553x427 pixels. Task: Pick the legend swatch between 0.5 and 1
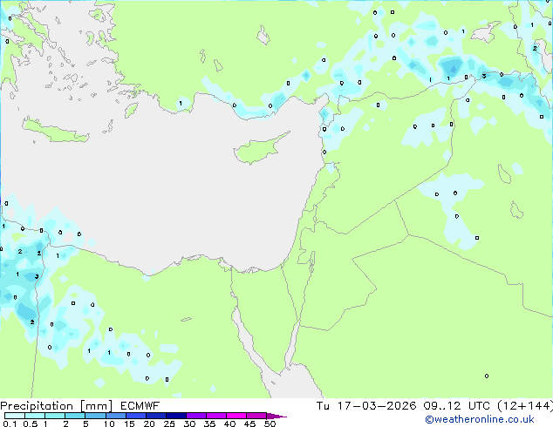click(35, 416)
